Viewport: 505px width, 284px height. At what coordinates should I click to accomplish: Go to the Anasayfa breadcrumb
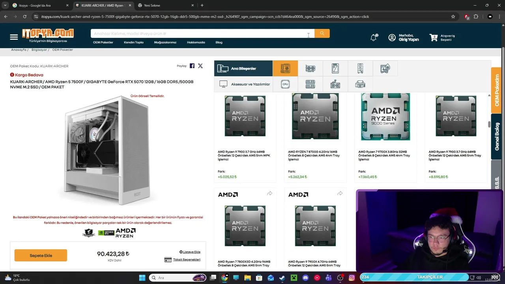coord(19,50)
